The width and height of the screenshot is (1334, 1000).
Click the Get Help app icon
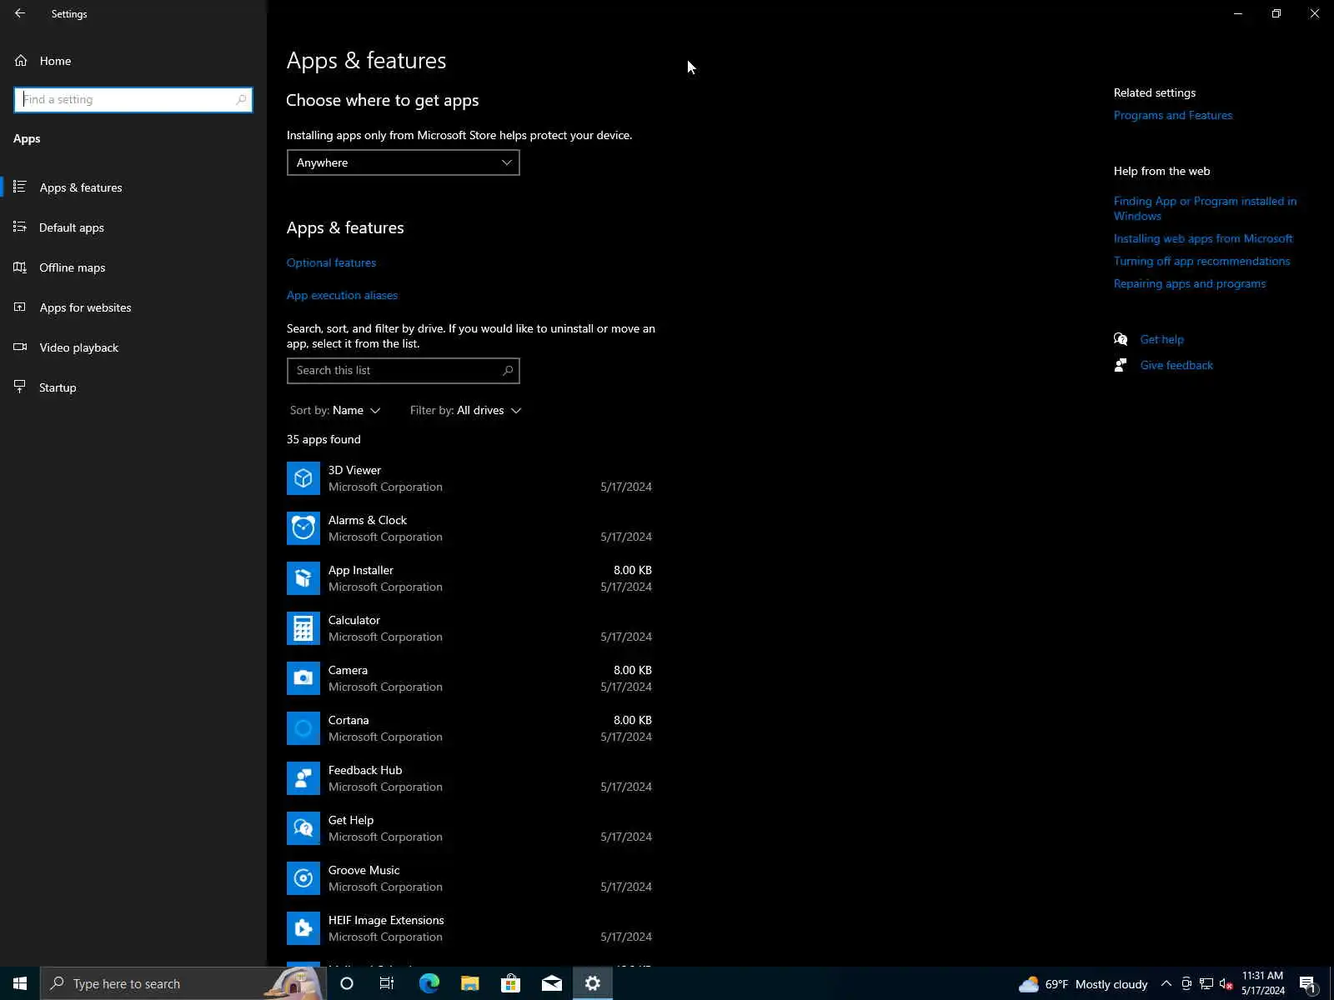click(303, 828)
